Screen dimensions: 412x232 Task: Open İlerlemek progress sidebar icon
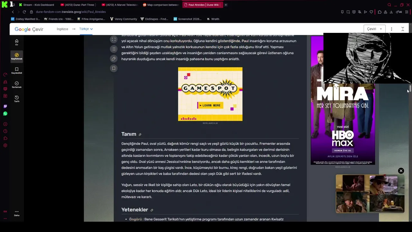click(17, 85)
